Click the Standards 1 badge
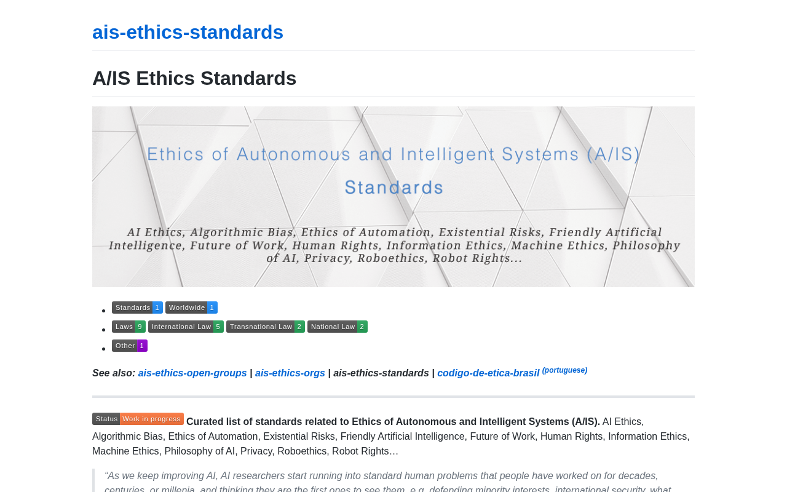787x492 pixels. pos(137,307)
